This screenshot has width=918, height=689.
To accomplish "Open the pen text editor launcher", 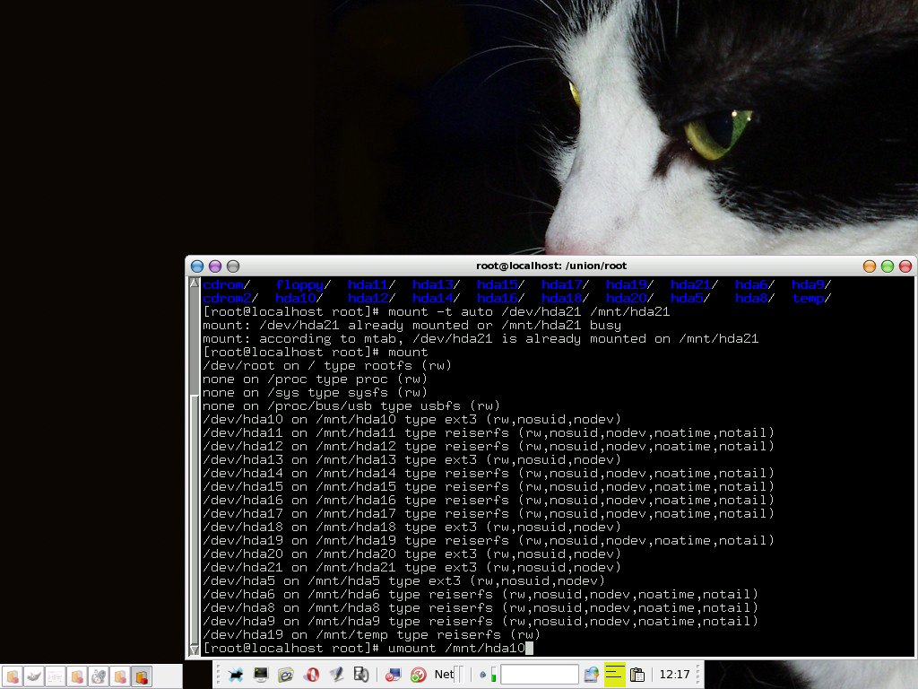I will (x=336, y=675).
